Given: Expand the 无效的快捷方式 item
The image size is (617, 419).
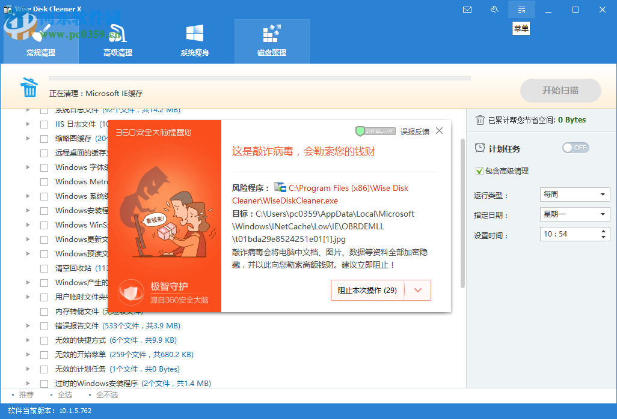Looking at the screenshot, I should click(x=28, y=340).
